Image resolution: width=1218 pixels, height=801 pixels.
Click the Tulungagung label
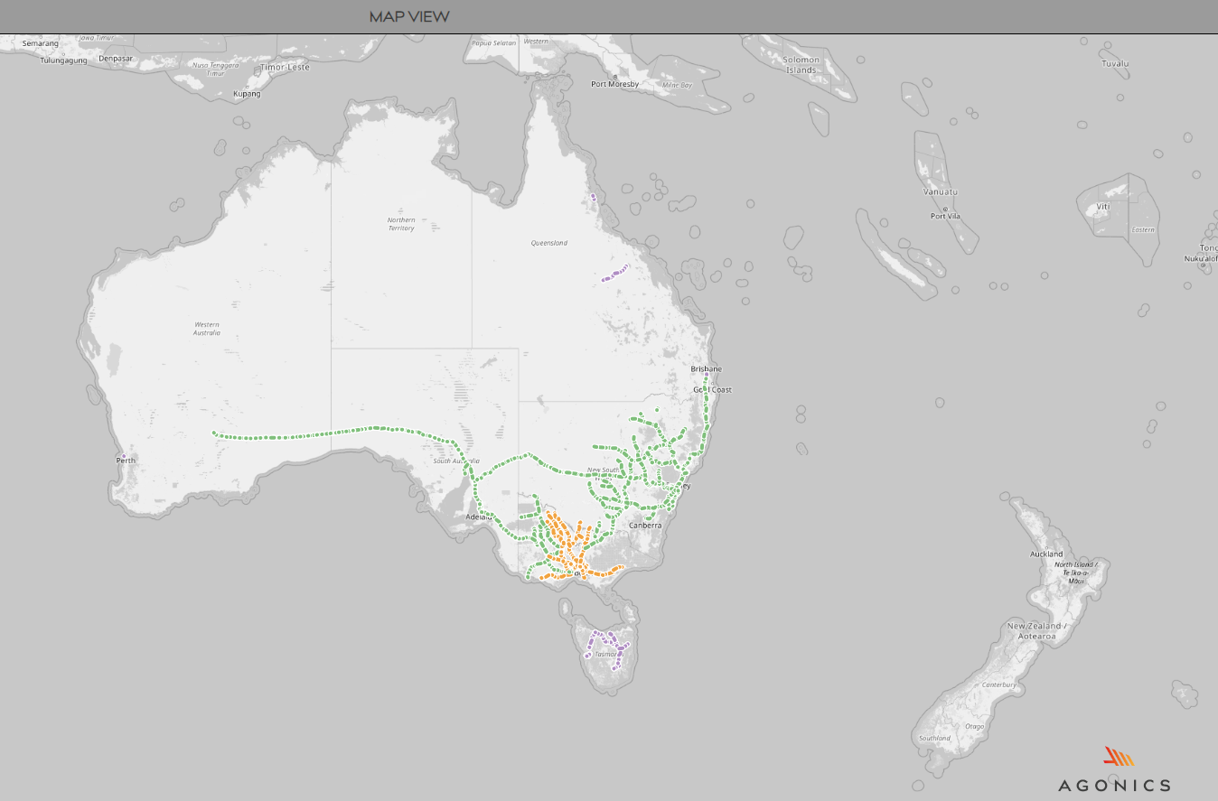pyautogui.click(x=63, y=61)
